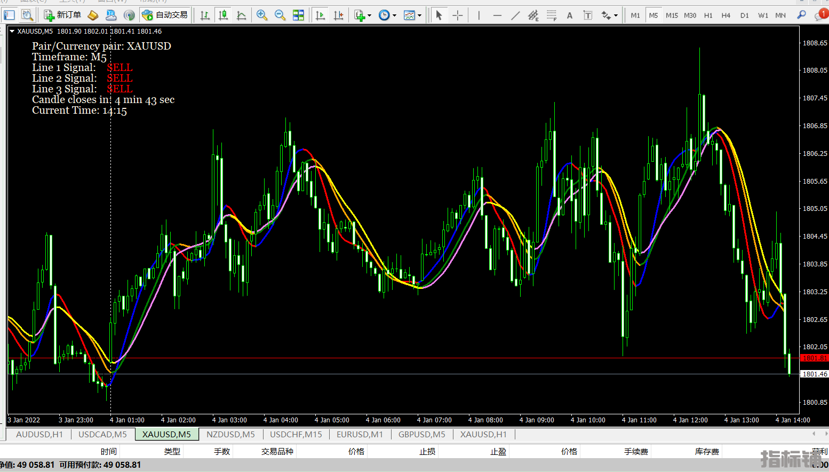Switch to AUDUSD,H1 chart tab
Screen dimensions: 829x472
39,434
